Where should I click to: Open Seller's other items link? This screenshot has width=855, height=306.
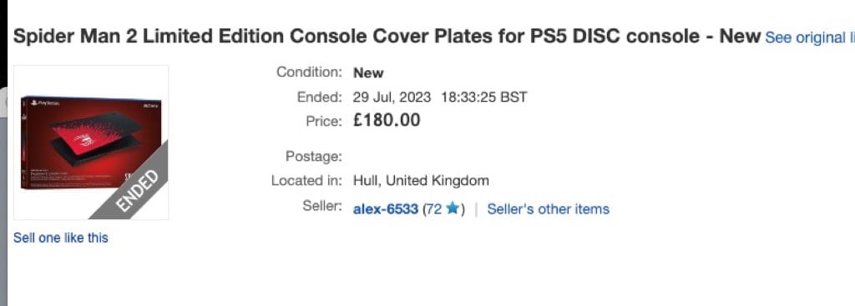548,209
